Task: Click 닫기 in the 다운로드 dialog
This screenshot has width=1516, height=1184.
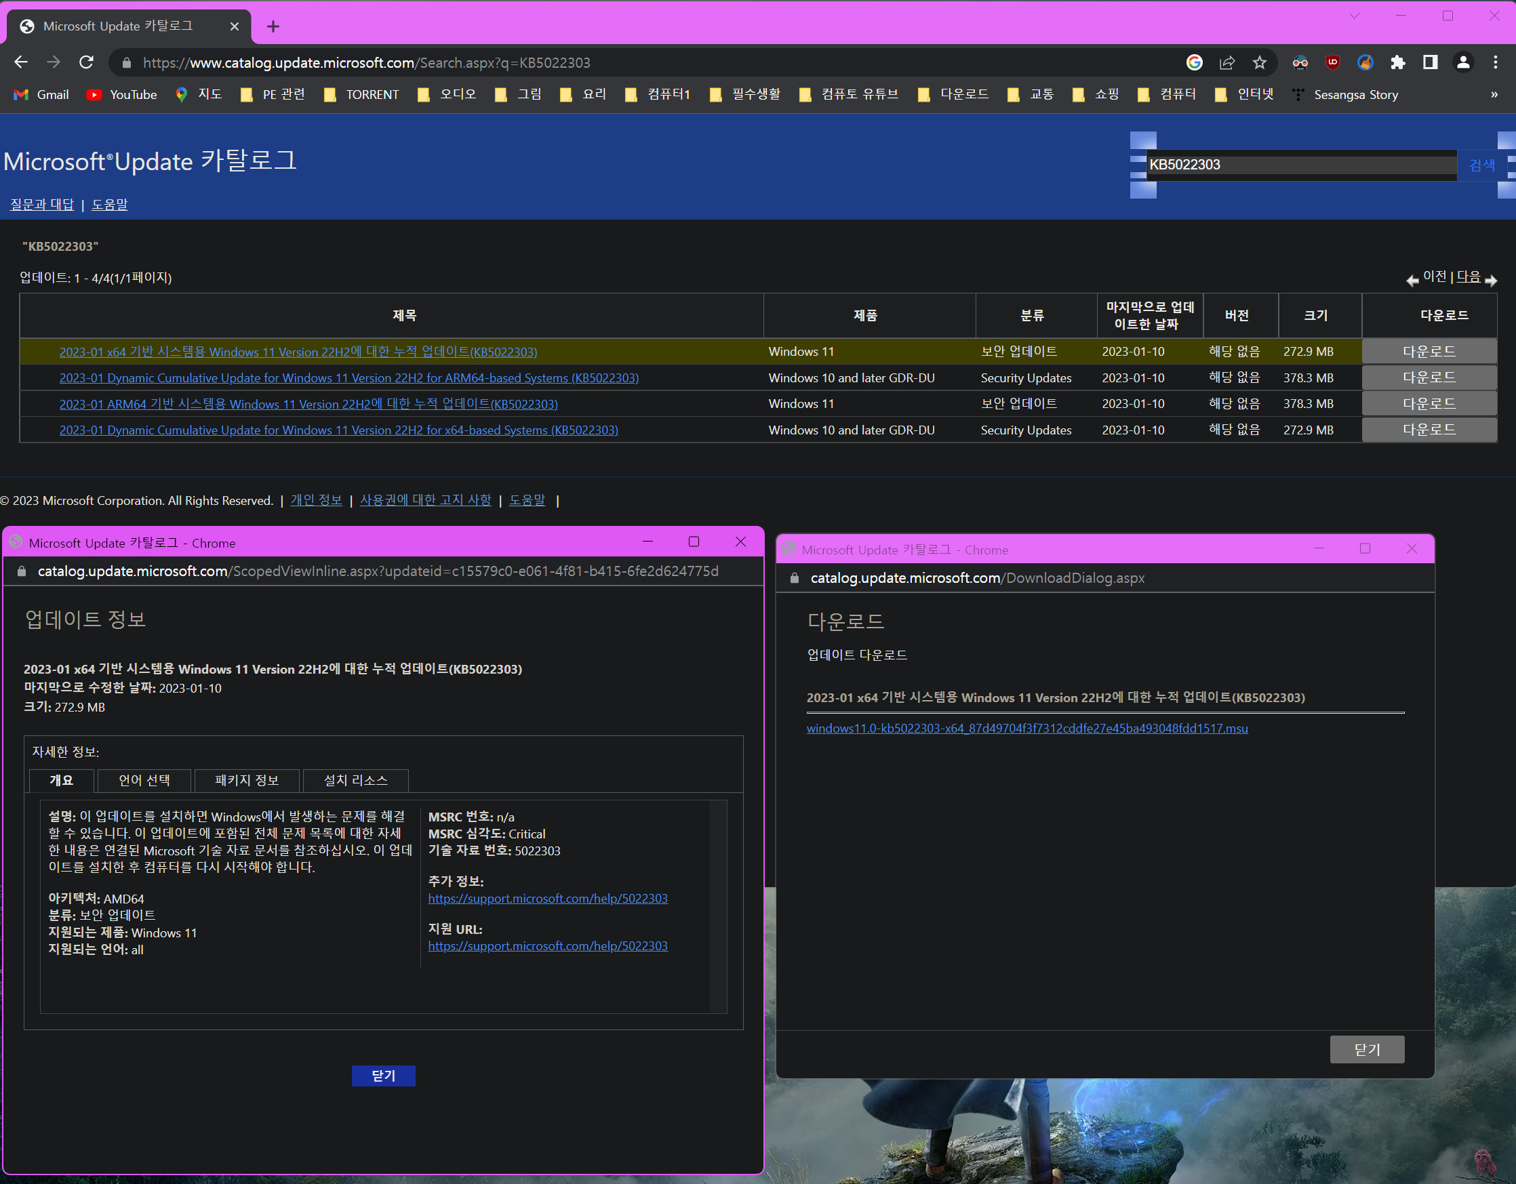Action: pyautogui.click(x=1367, y=1049)
